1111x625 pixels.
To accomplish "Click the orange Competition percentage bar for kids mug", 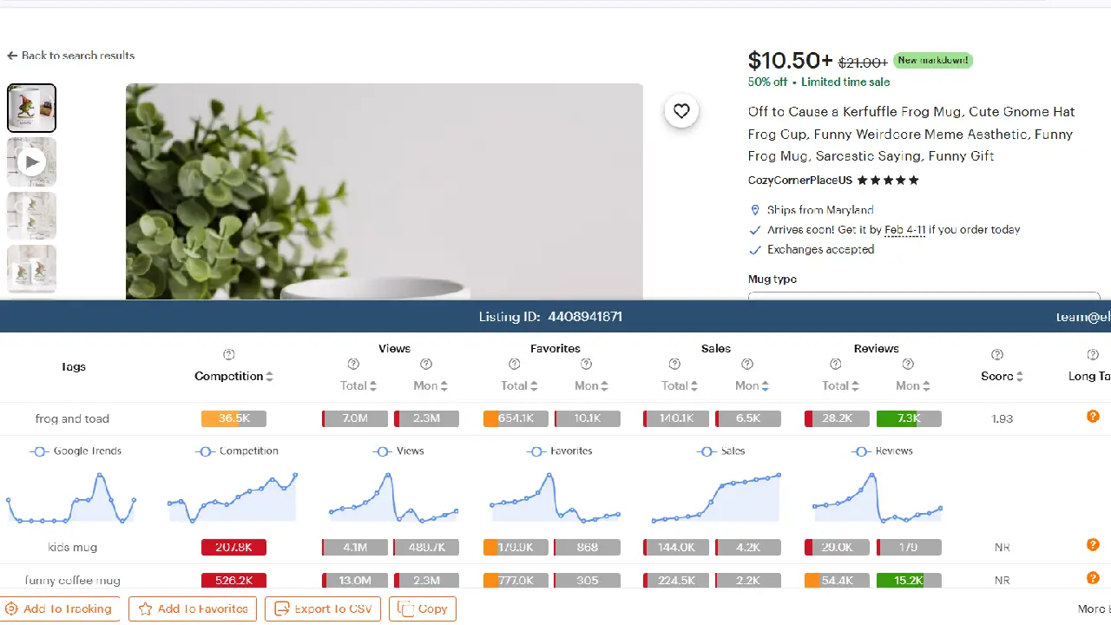I will pyautogui.click(x=233, y=547).
